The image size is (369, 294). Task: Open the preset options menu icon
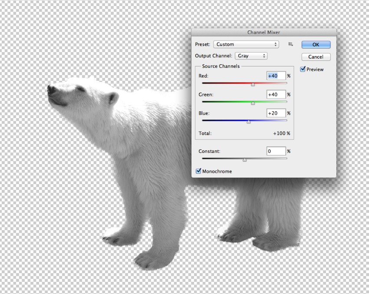[290, 44]
